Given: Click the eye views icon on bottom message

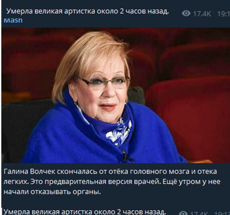Looking at the screenshot, I should [183, 213].
